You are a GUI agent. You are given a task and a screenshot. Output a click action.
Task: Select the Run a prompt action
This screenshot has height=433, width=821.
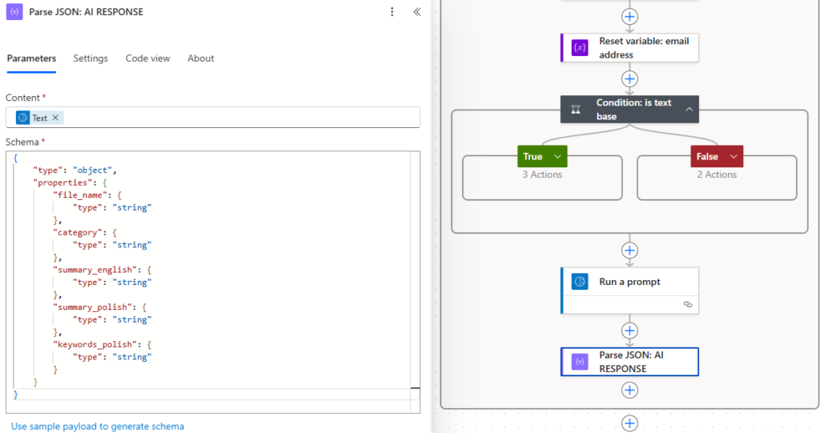coord(629,291)
